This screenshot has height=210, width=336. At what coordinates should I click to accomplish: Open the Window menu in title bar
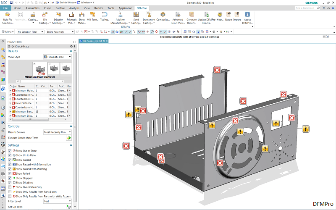(x=85, y=3)
